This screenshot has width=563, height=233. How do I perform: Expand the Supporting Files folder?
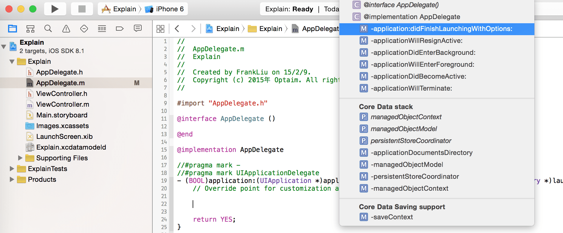click(x=20, y=158)
